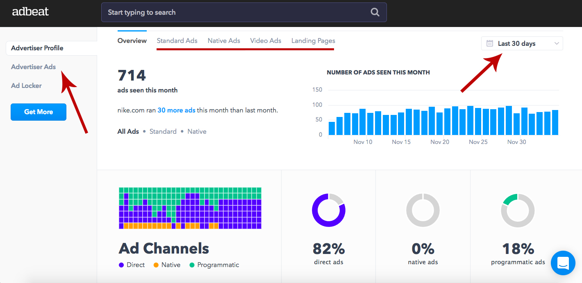Viewport: 582px width, 283px height.
Task: Click the native ads donut chart
Action: point(423,210)
